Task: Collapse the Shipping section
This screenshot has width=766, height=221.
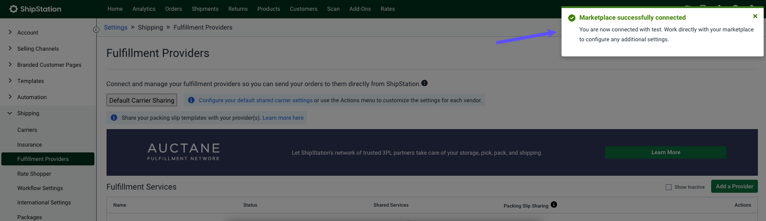Action: pyautogui.click(x=10, y=113)
